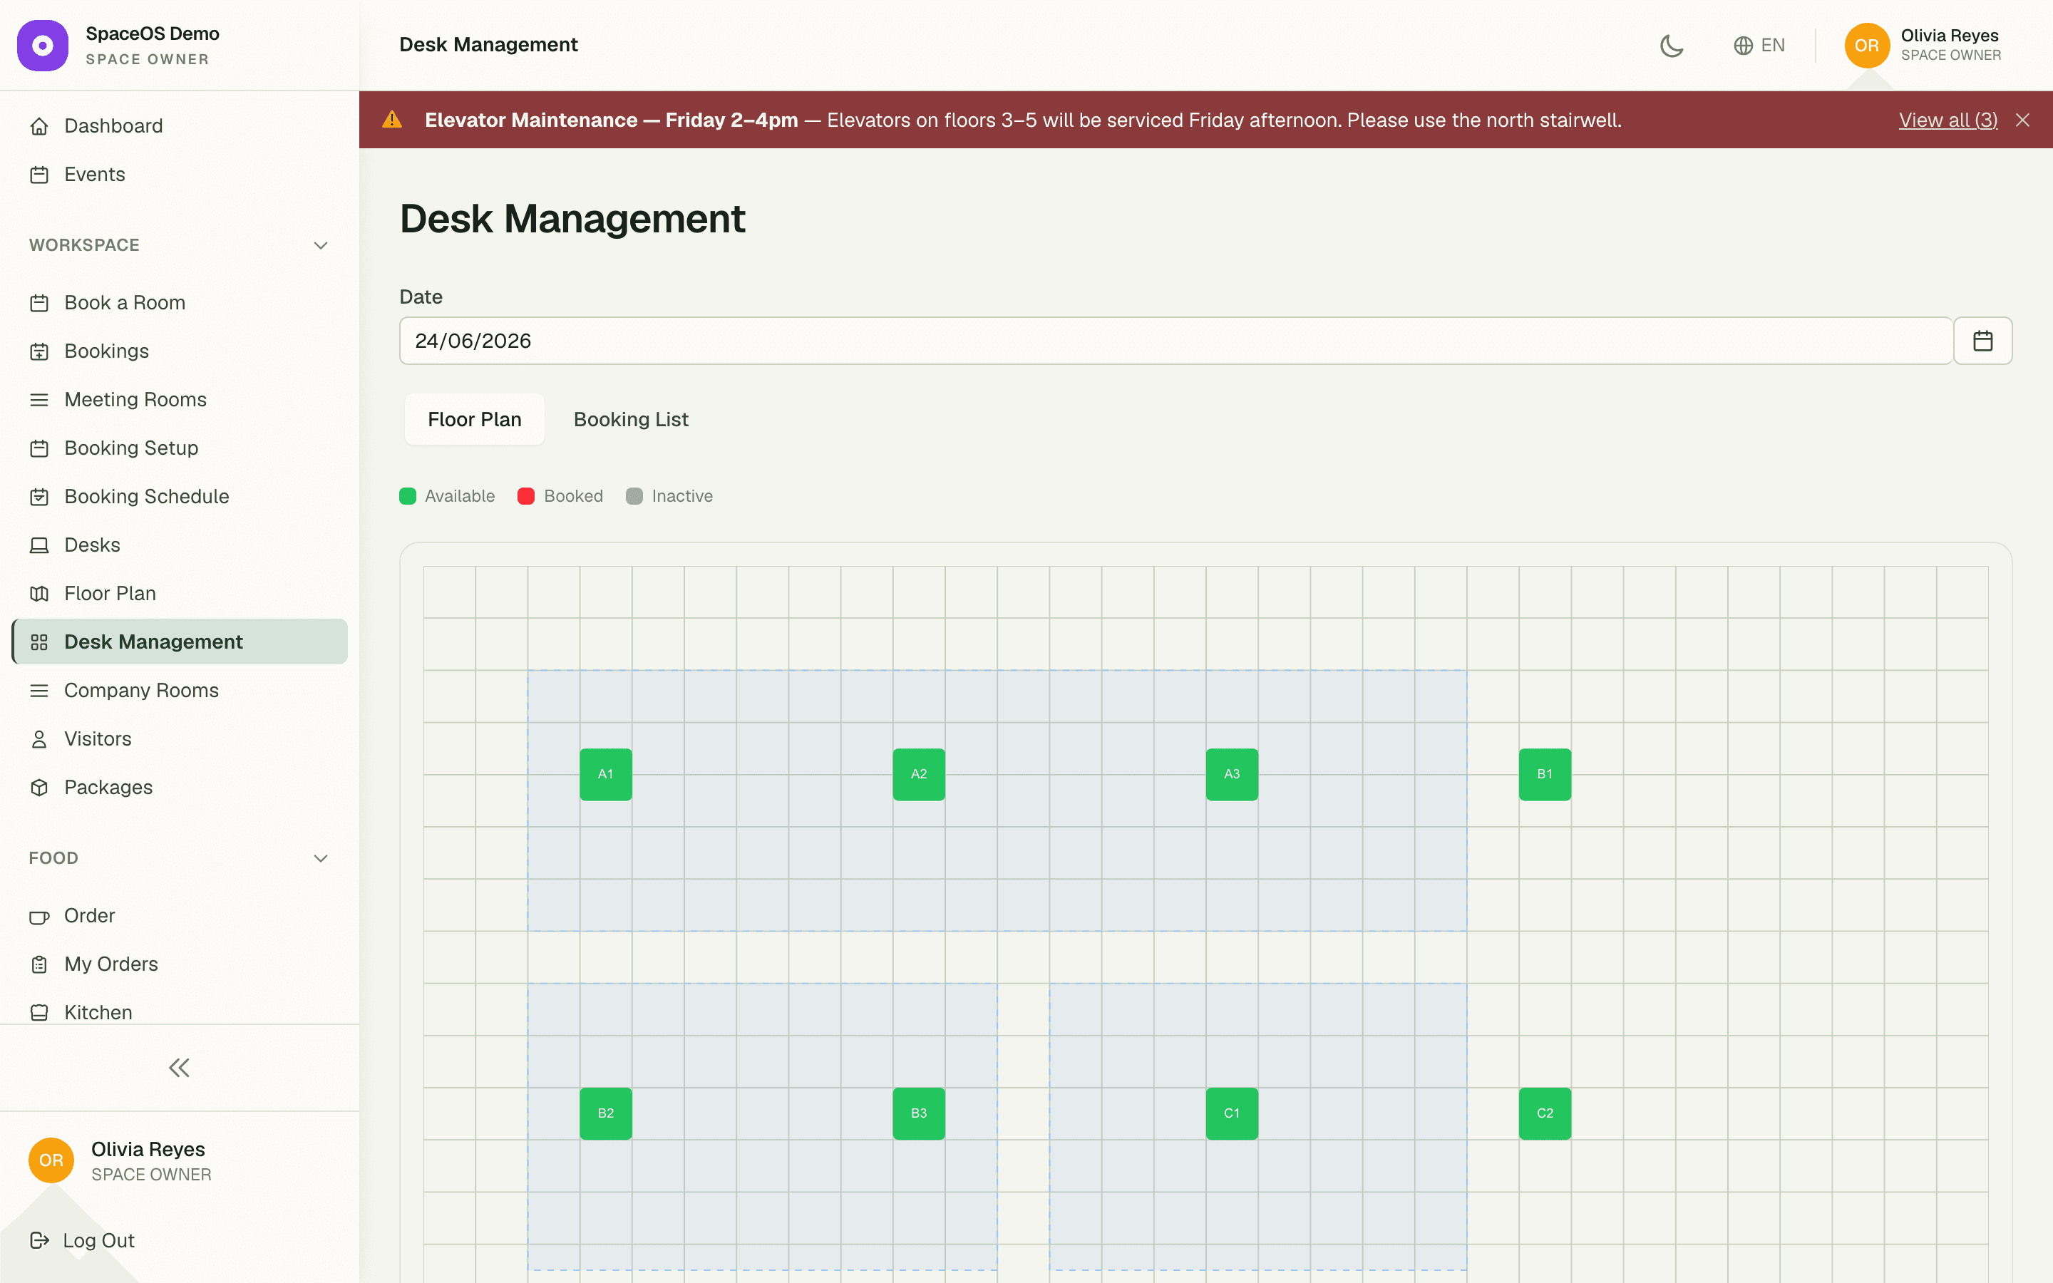The height and width of the screenshot is (1283, 2053).
Task: Click the Elevator Maintenance — Friday 2–4pm heading
Action: [611, 120]
